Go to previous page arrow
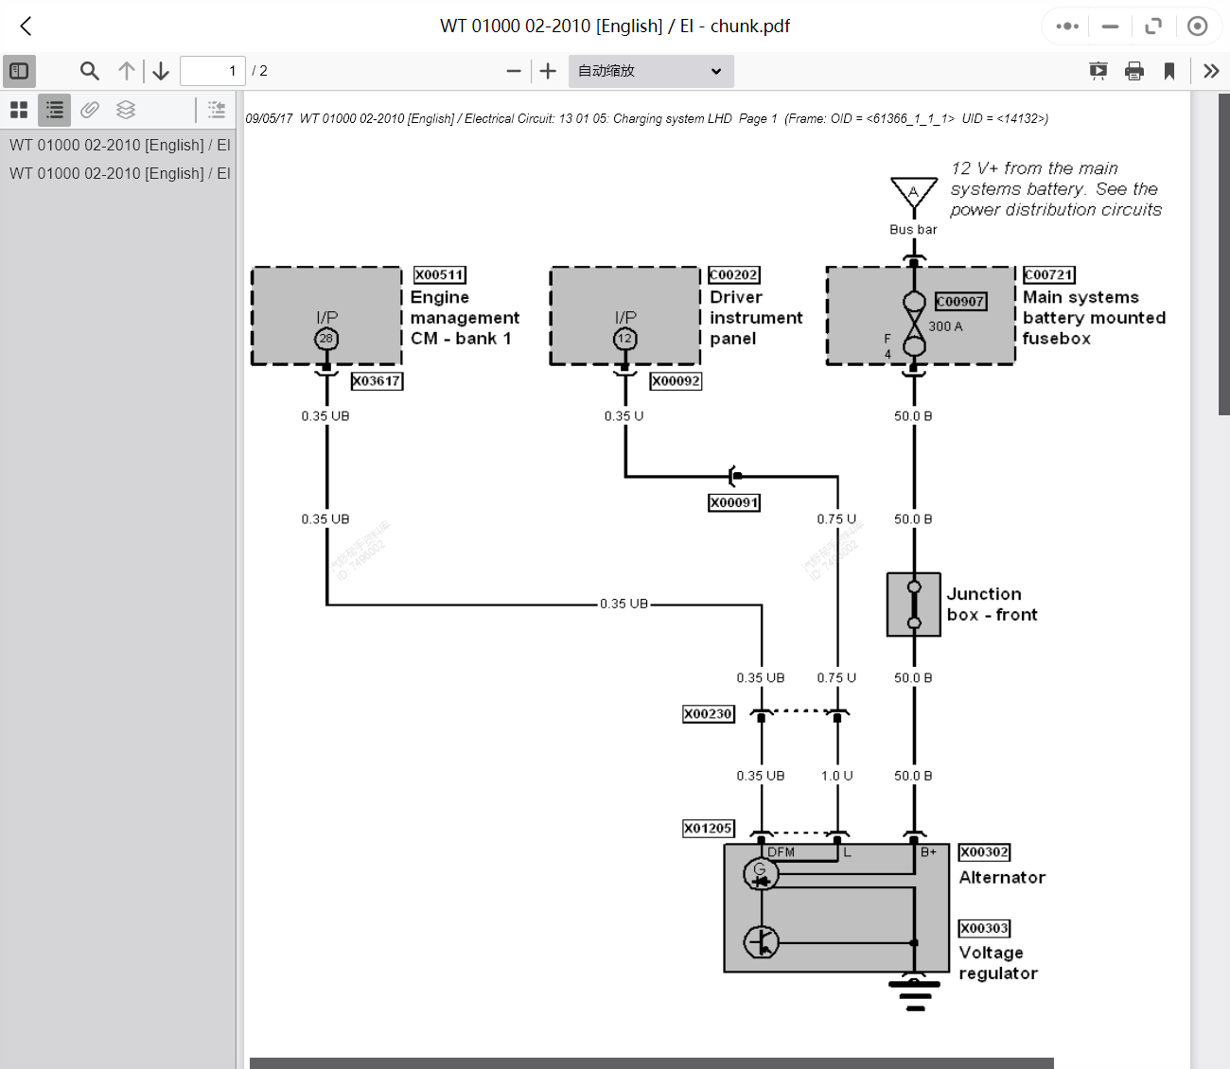The image size is (1230, 1069). click(127, 71)
